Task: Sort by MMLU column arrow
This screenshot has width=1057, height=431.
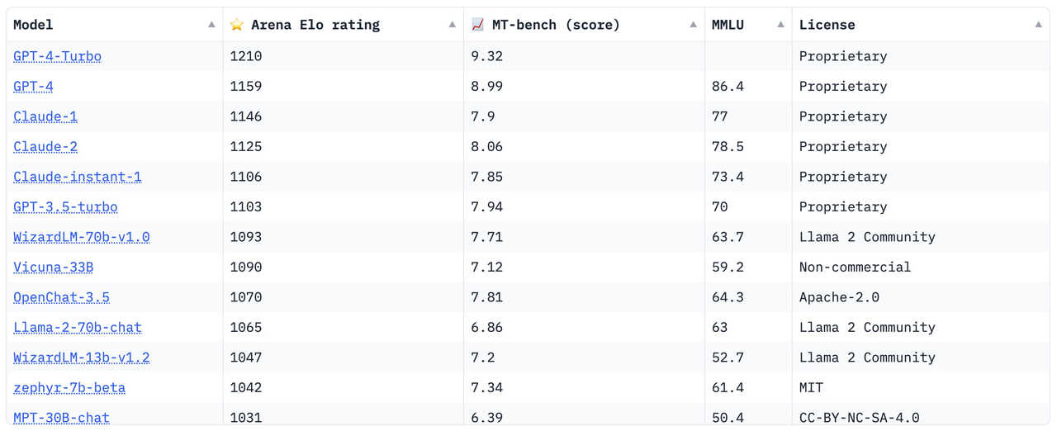Action: [x=781, y=25]
